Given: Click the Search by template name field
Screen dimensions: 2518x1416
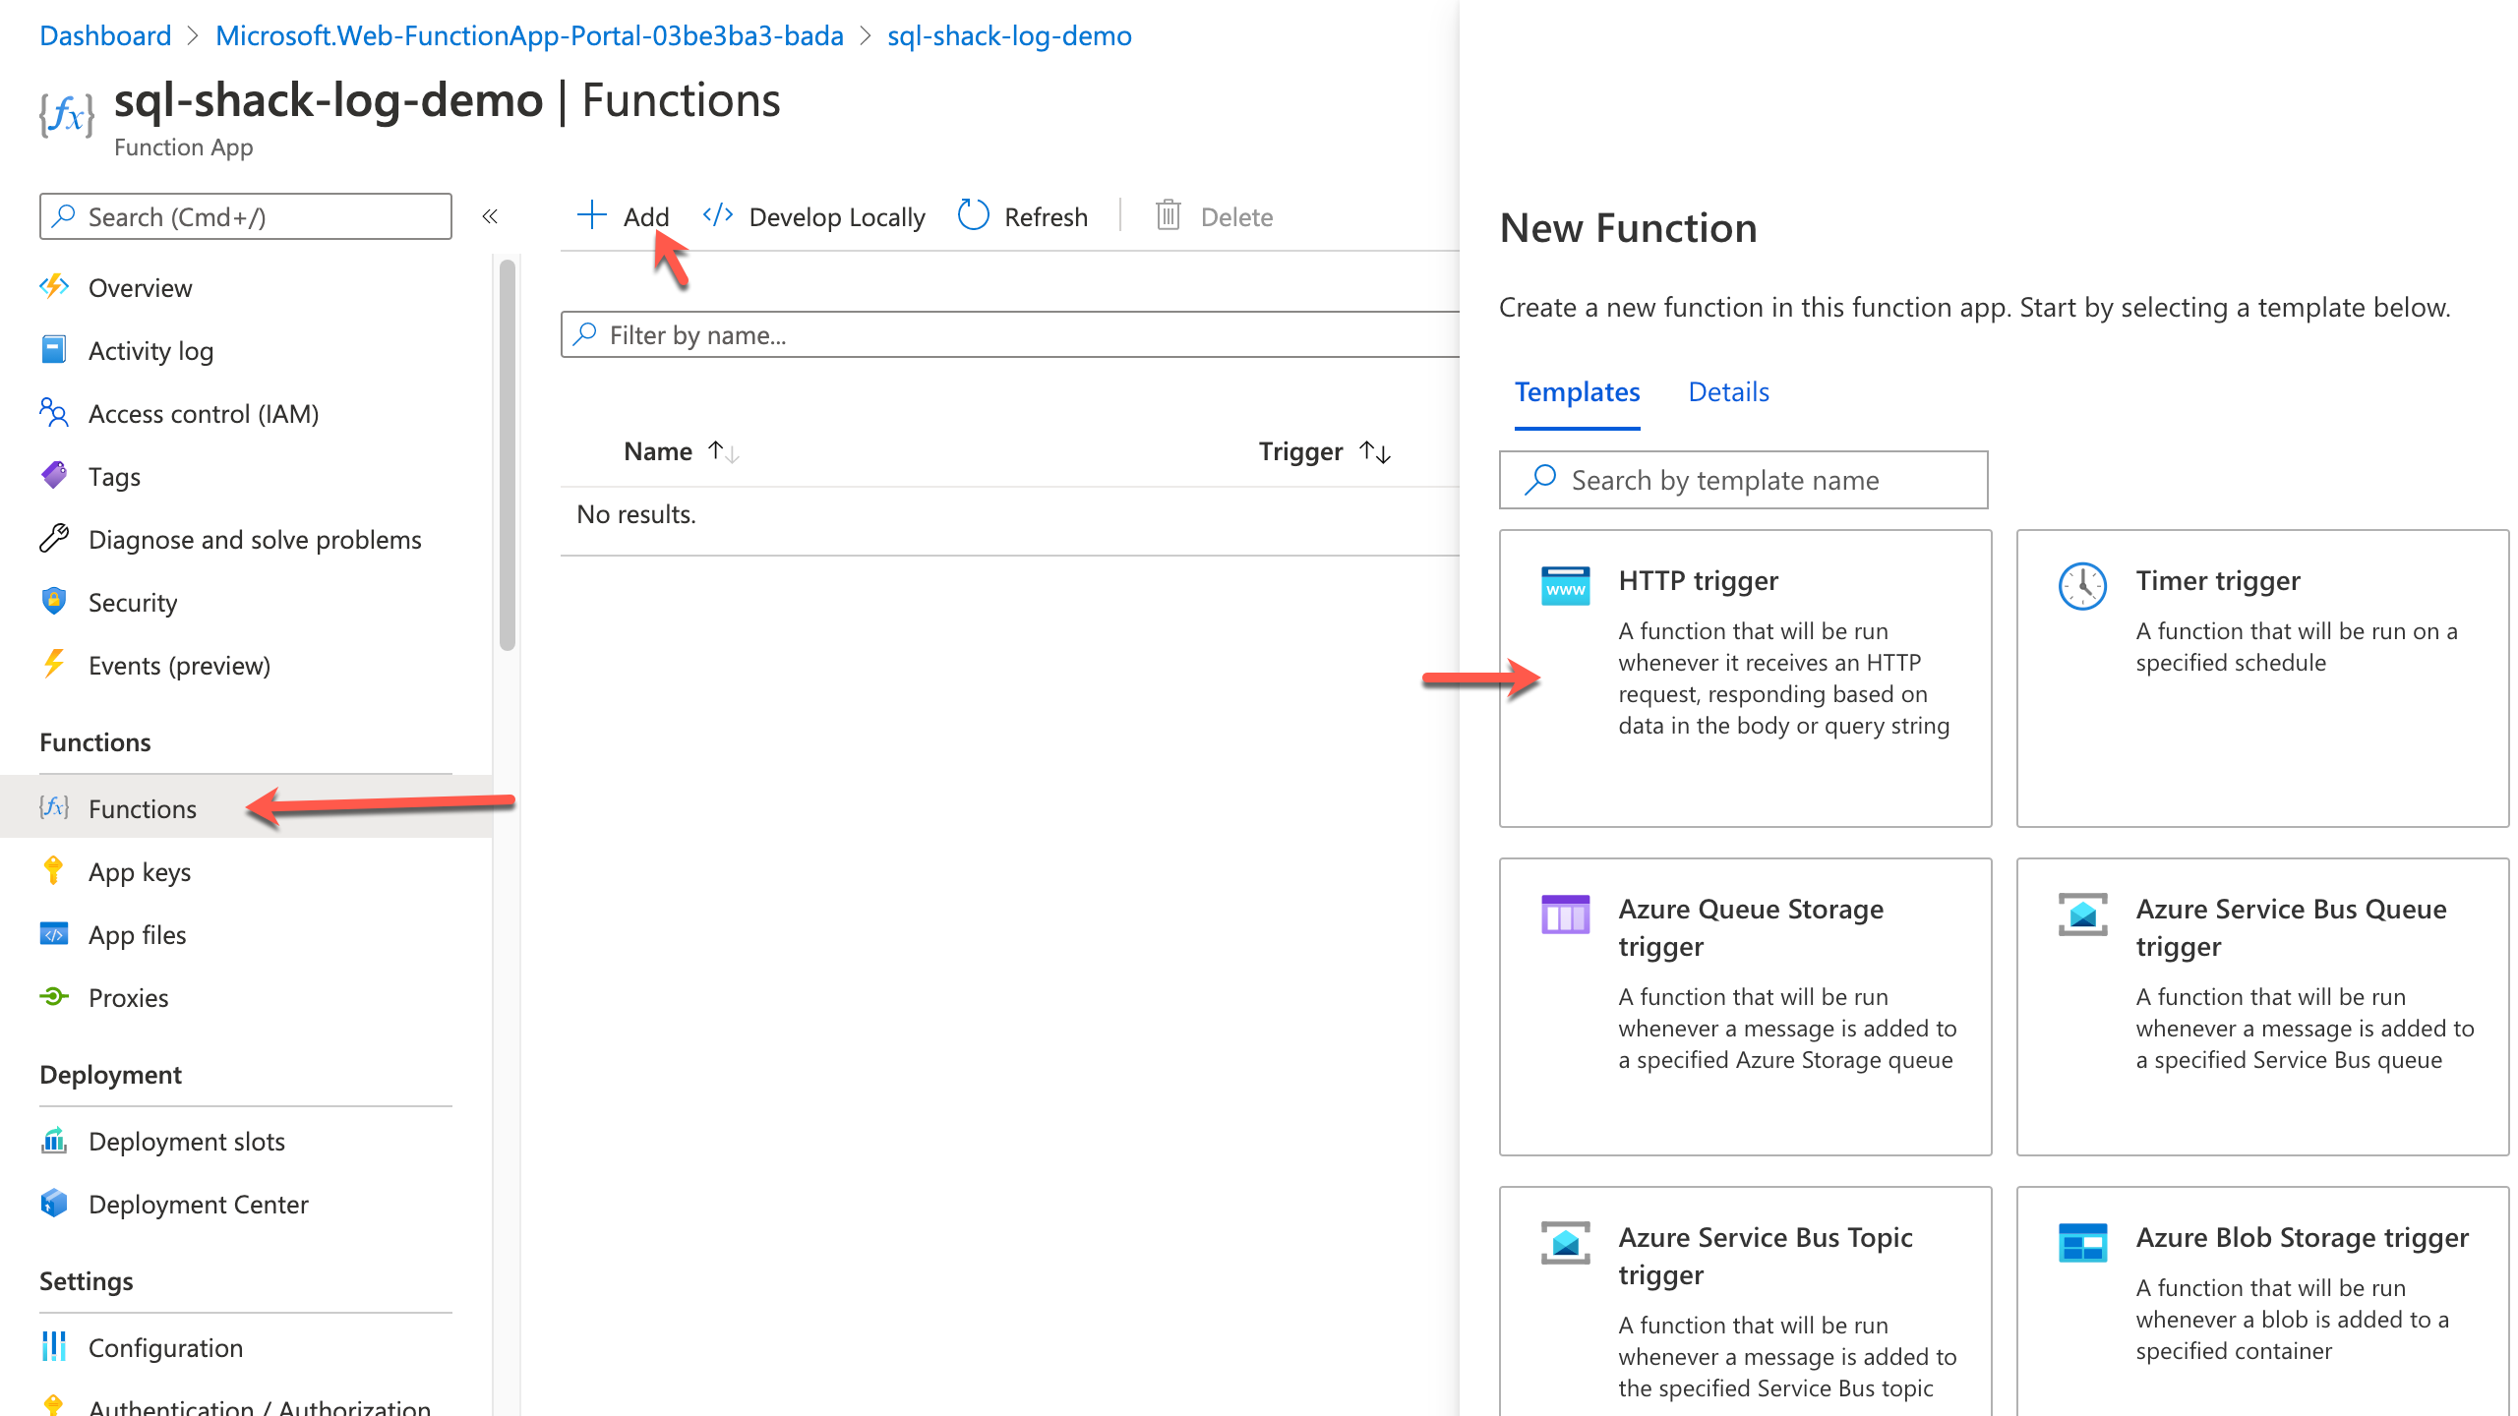Looking at the screenshot, I should point(1743,480).
